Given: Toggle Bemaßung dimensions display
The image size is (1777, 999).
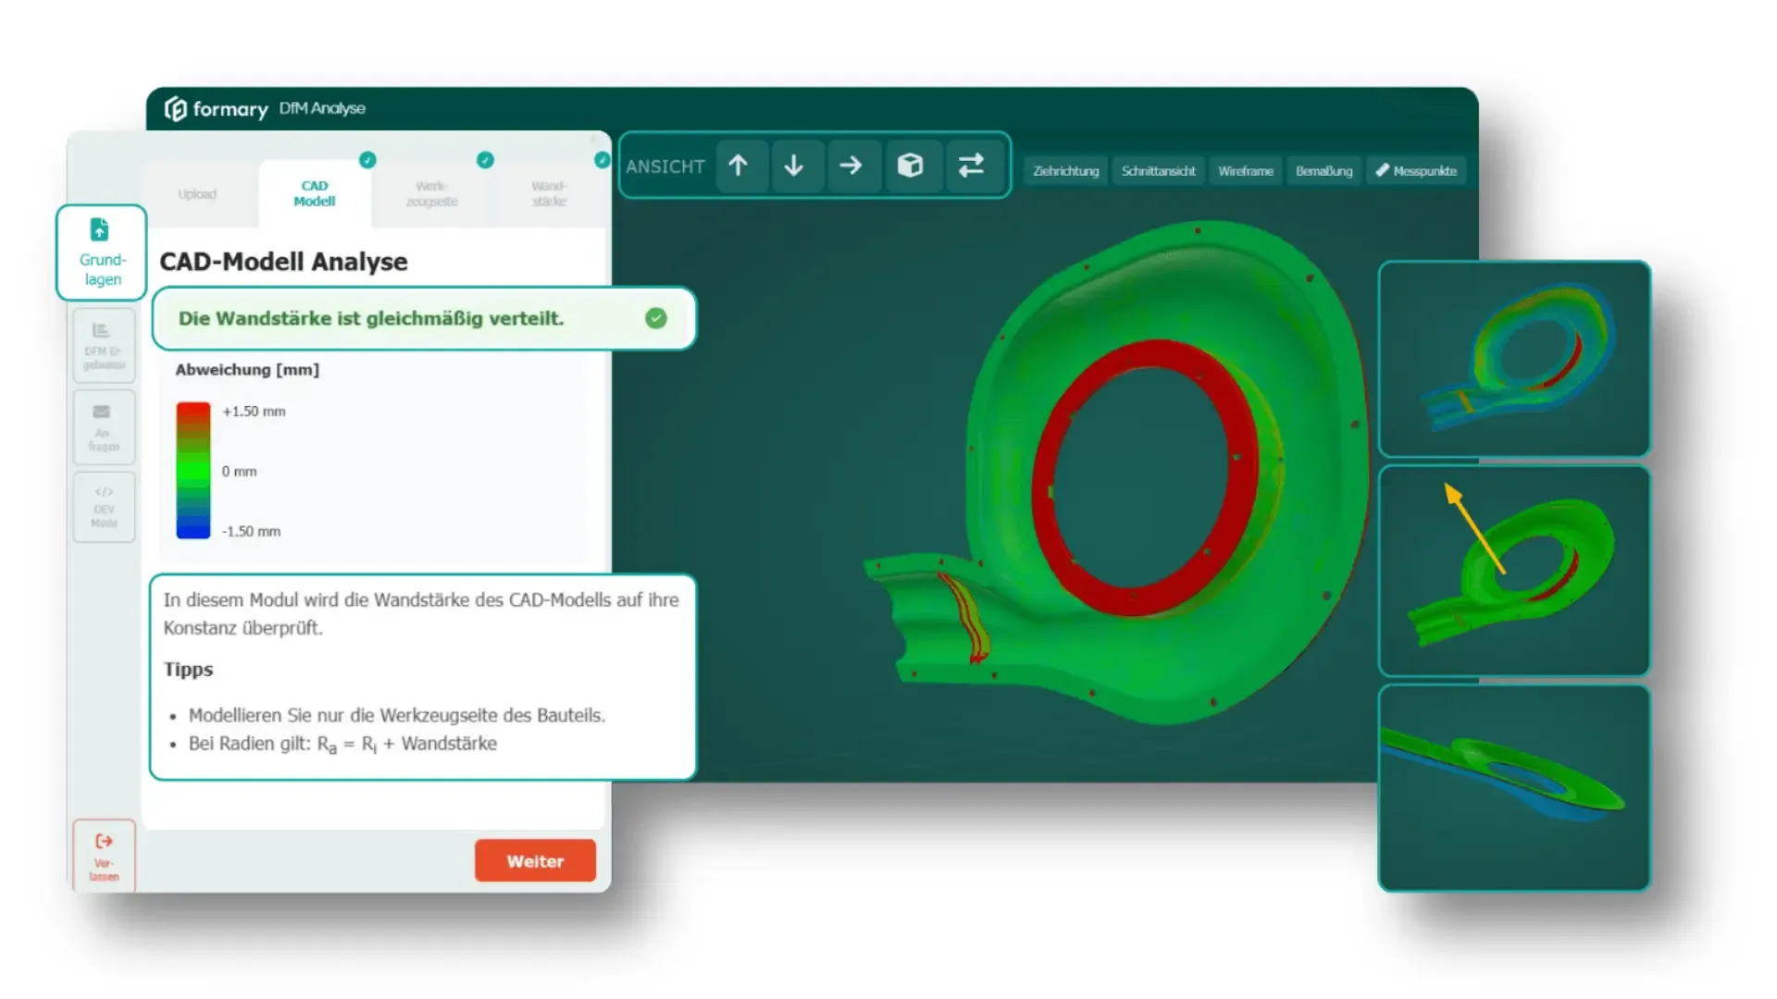Looking at the screenshot, I should click(1323, 171).
